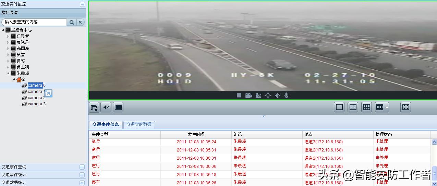Expand the 交通事件统计 section

[82, 175]
